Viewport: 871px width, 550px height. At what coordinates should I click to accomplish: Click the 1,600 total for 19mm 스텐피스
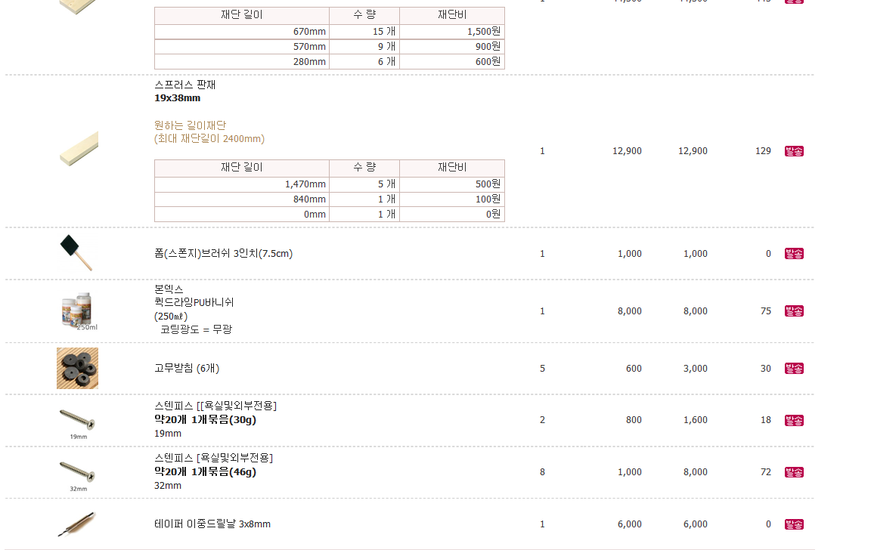(x=696, y=420)
